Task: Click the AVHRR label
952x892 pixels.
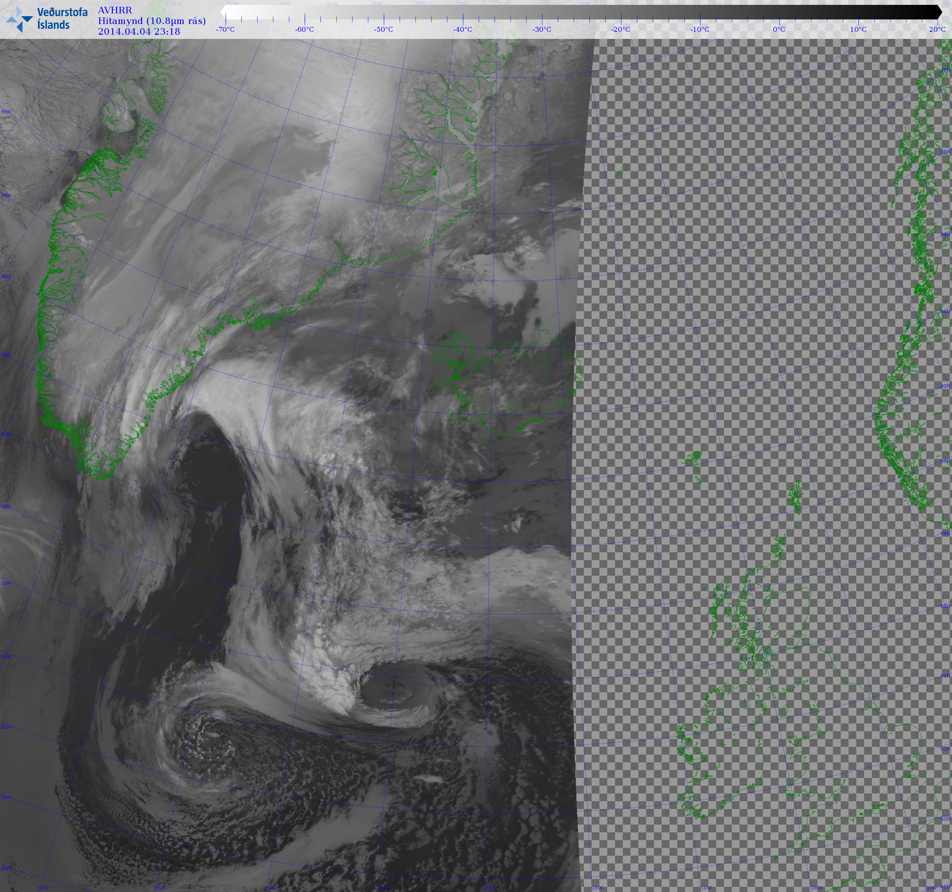Action: [x=114, y=10]
